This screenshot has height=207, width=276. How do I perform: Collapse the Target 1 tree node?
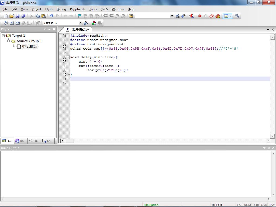pyautogui.click(x=4, y=36)
